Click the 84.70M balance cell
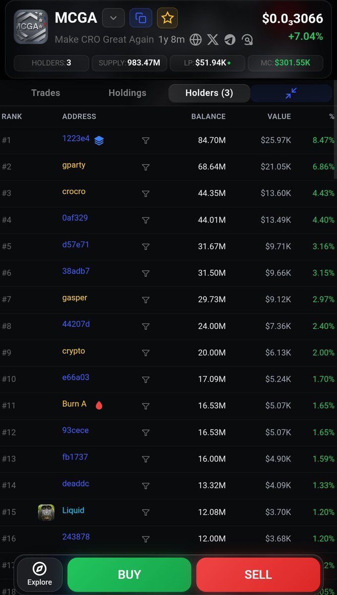This screenshot has height=595, width=337. (212, 140)
